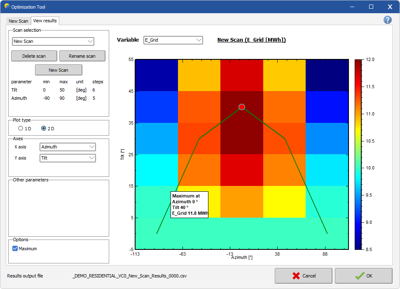The height and width of the screenshot is (289, 400).
Task: Click the Tilt max value 50
Action: click(62, 90)
